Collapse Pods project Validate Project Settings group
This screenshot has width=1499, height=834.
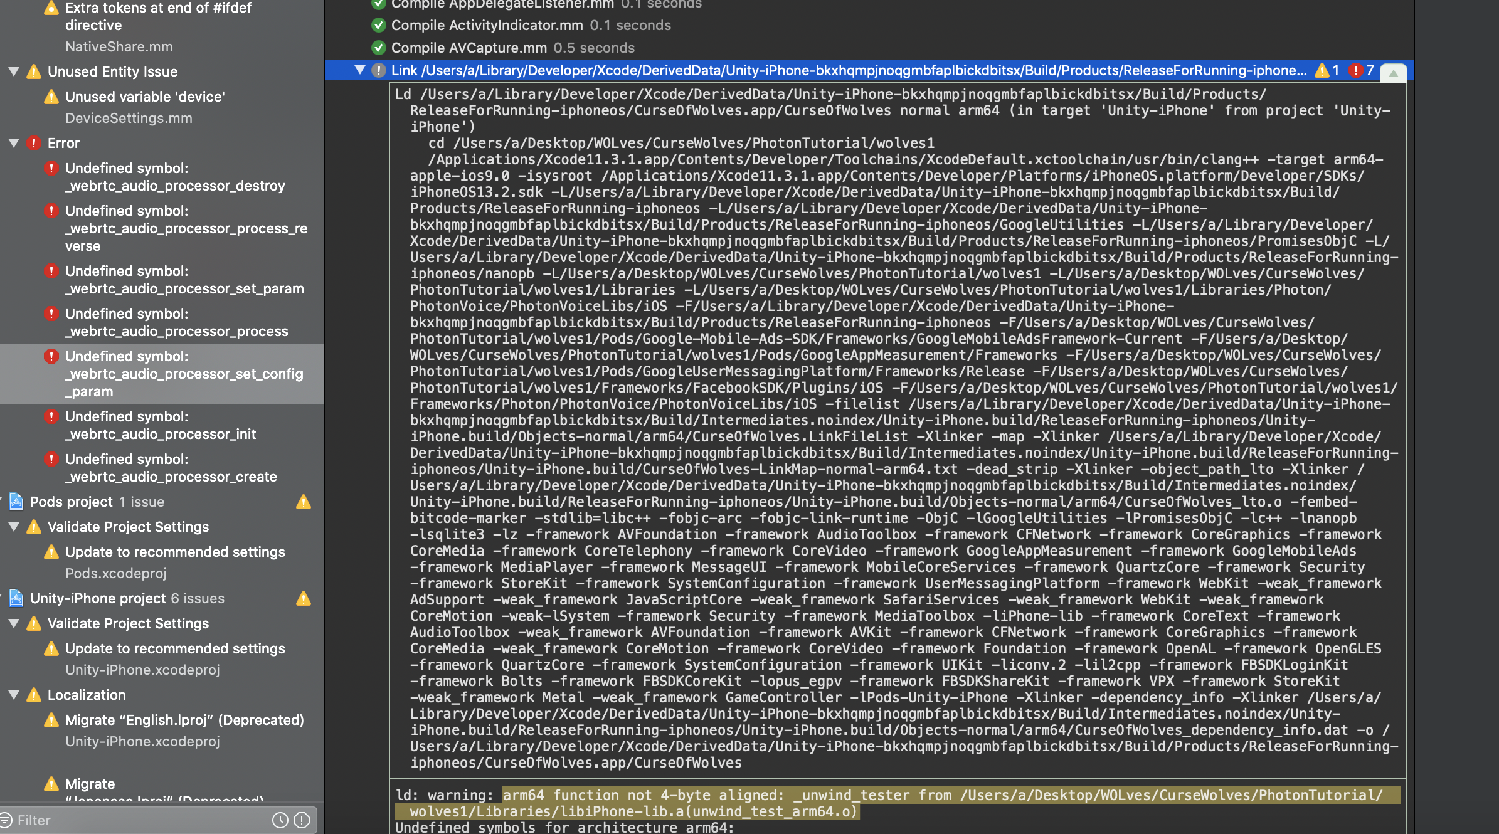pyautogui.click(x=13, y=527)
